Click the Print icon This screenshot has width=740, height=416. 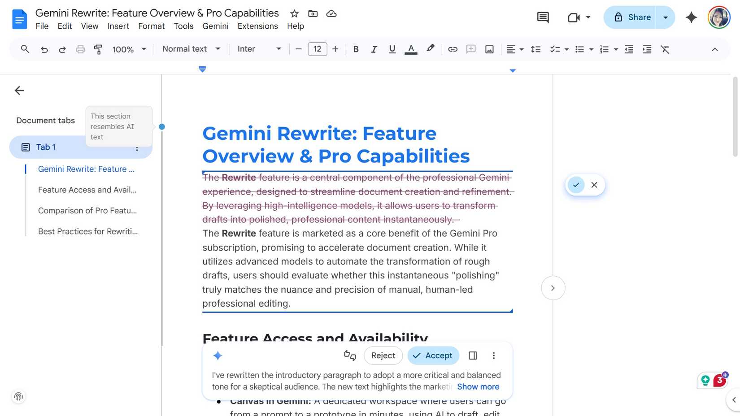tap(80, 49)
